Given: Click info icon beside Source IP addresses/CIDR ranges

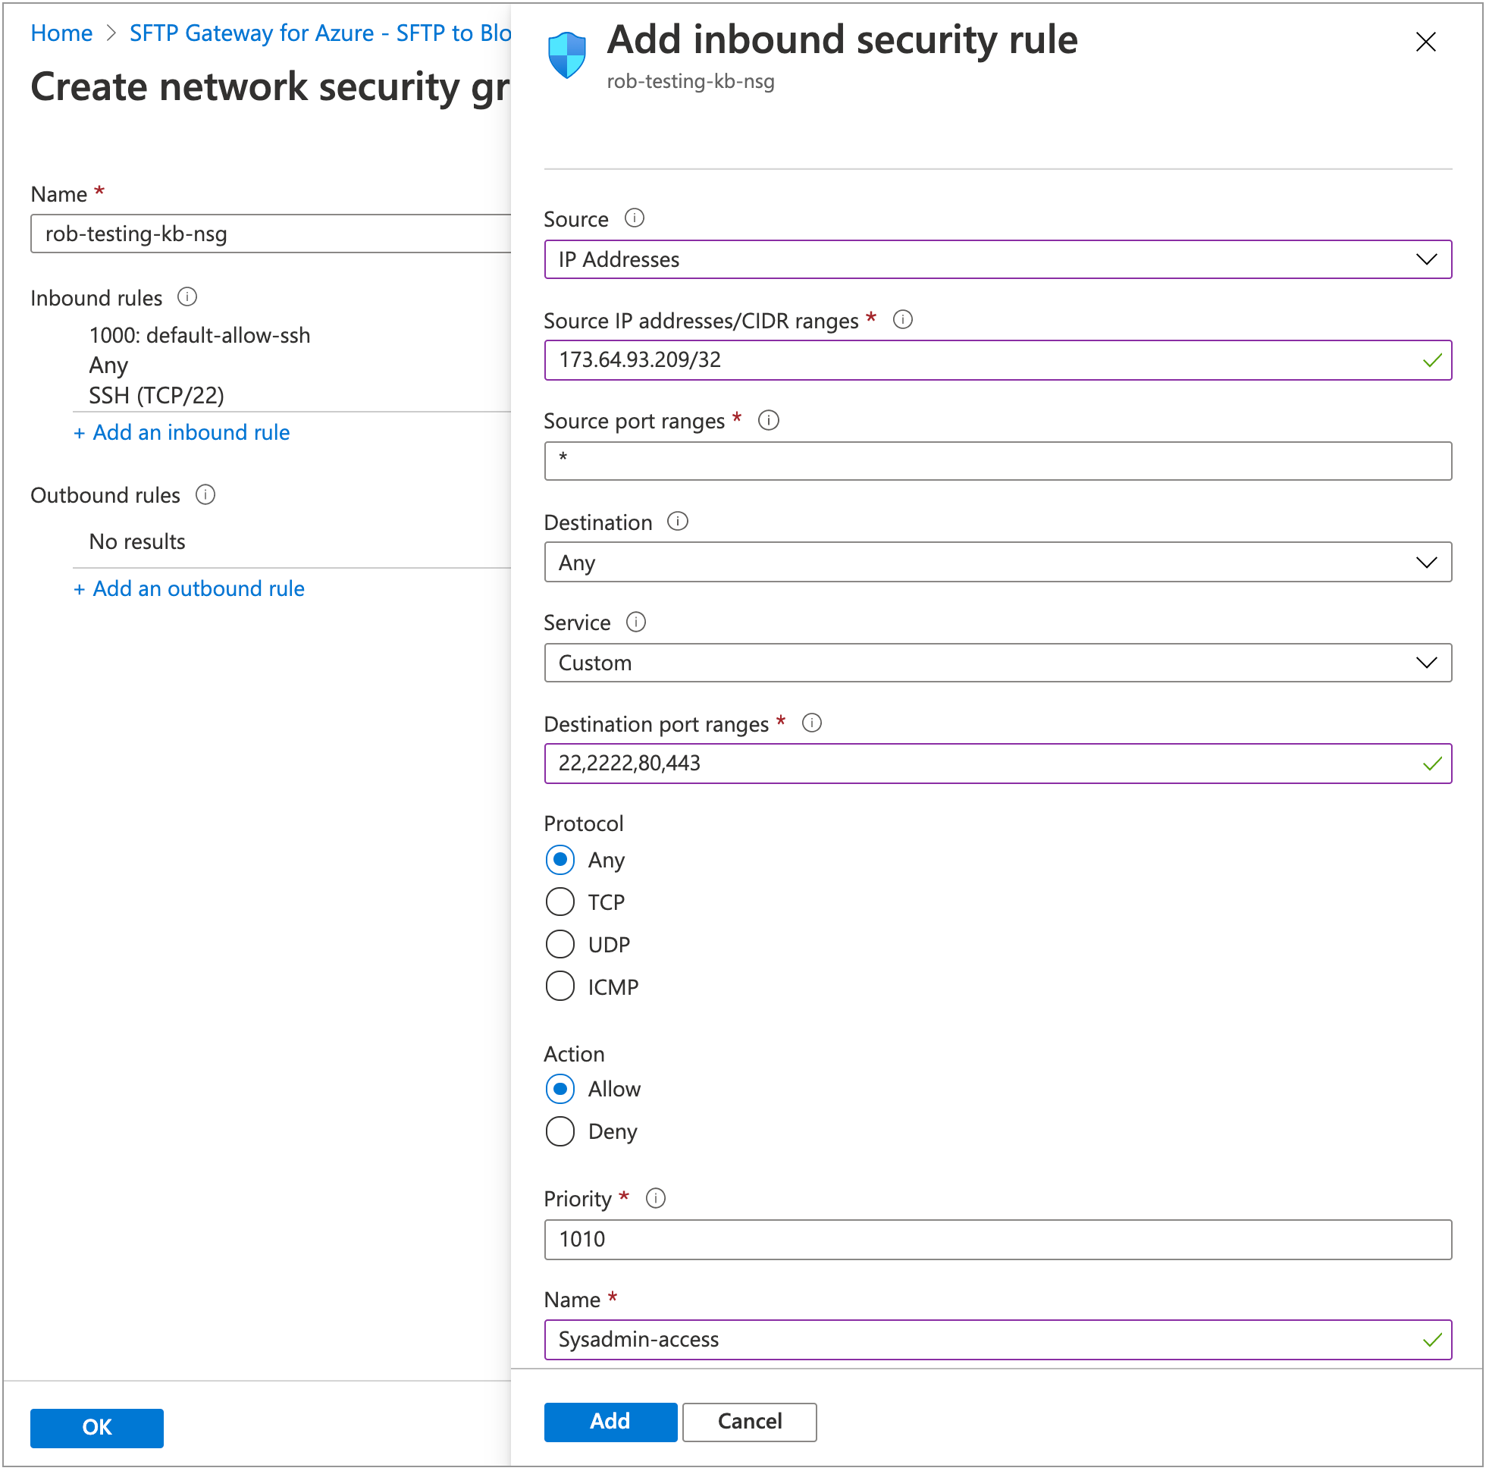Looking at the screenshot, I should coord(903,319).
